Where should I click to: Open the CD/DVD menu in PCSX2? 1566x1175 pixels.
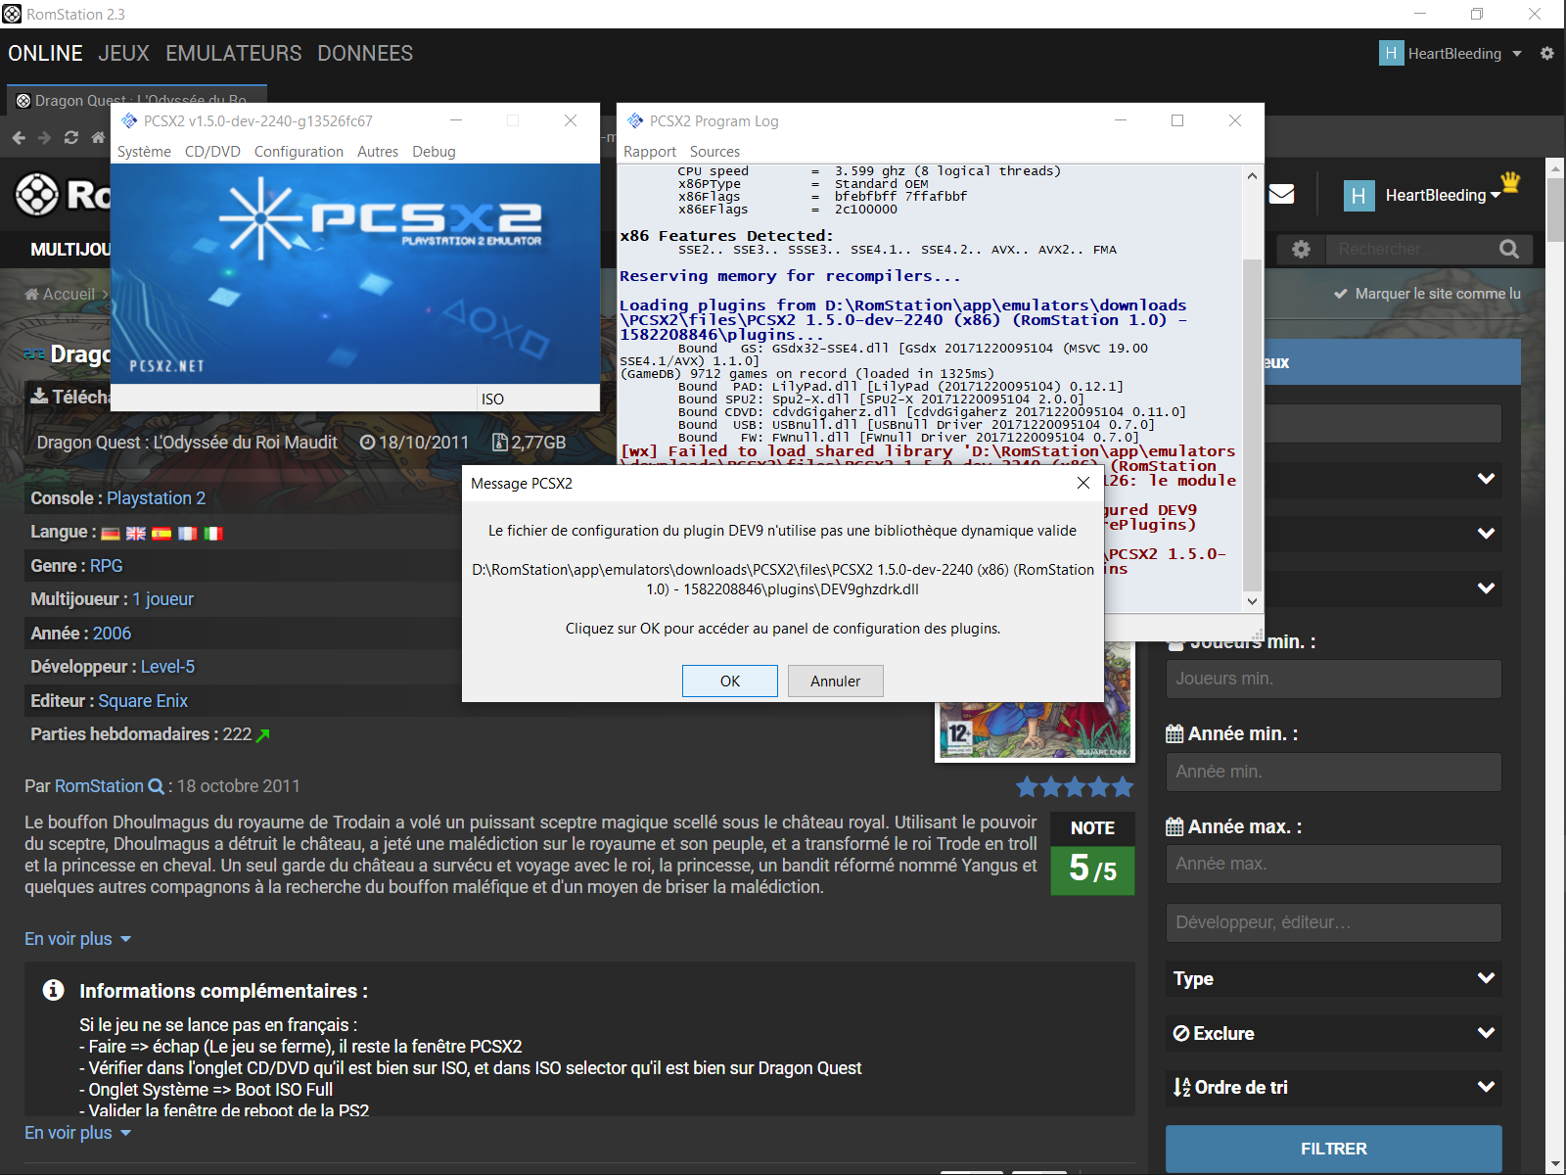click(x=212, y=152)
